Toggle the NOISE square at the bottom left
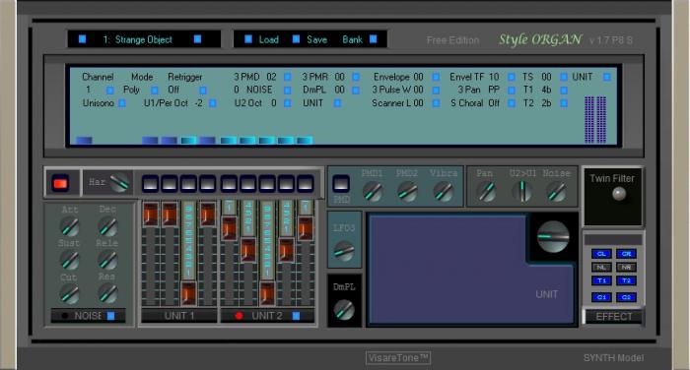This screenshot has width=690, height=370. click(x=110, y=316)
